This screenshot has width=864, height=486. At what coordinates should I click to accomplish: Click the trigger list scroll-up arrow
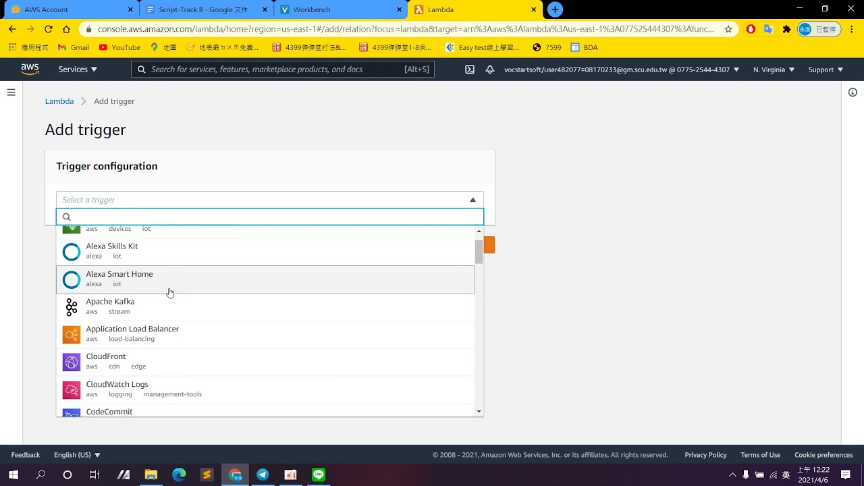pos(479,232)
